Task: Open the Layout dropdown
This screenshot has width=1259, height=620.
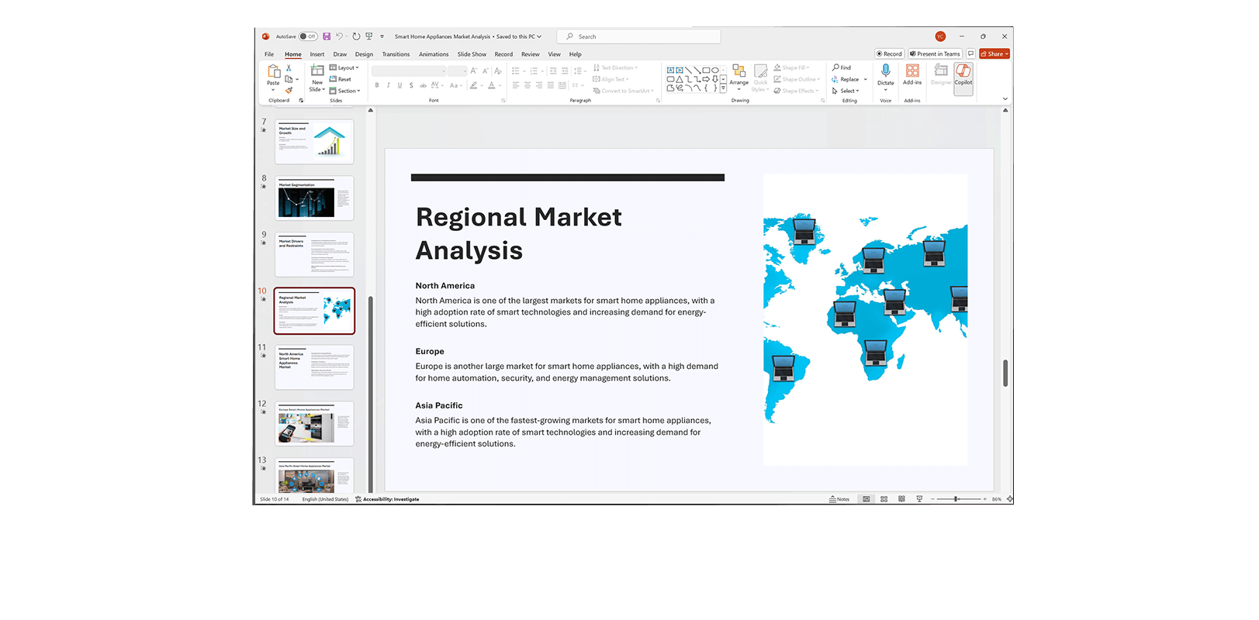Action: tap(344, 67)
